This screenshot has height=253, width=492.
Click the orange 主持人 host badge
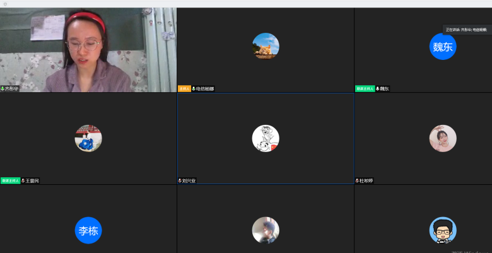pyautogui.click(x=184, y=89)
